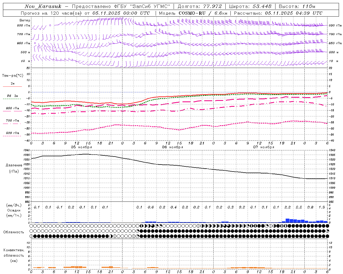The image size is (343, 274).
Task: Click the '06 ноября' date label
Action: [173, 147]
